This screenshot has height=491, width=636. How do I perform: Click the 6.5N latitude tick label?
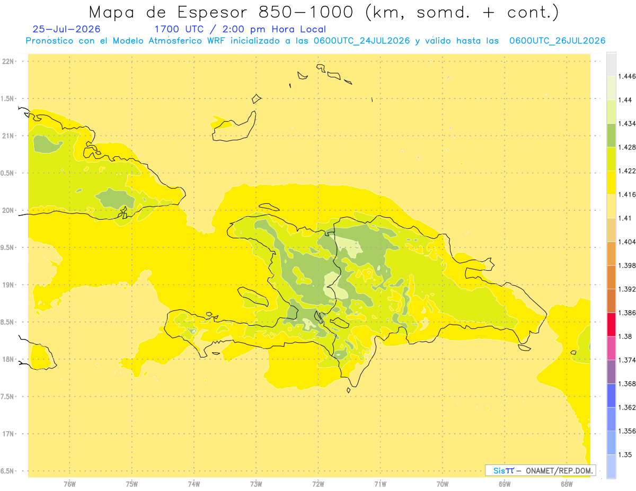pyautogui.click(x=8, y=471)
